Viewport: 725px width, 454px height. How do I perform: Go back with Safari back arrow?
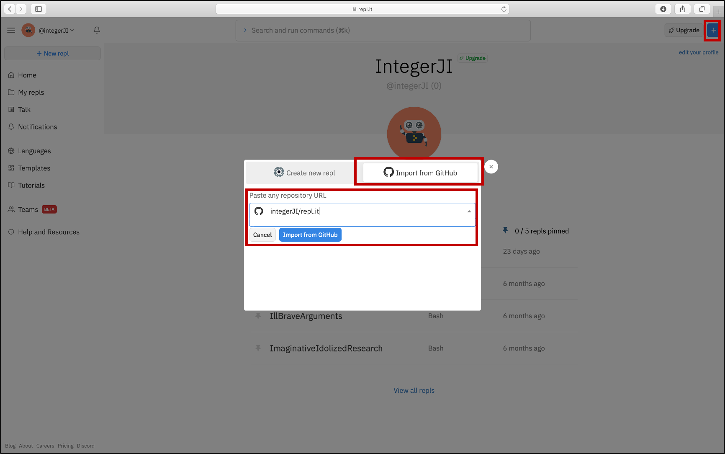tap(10, 9)
